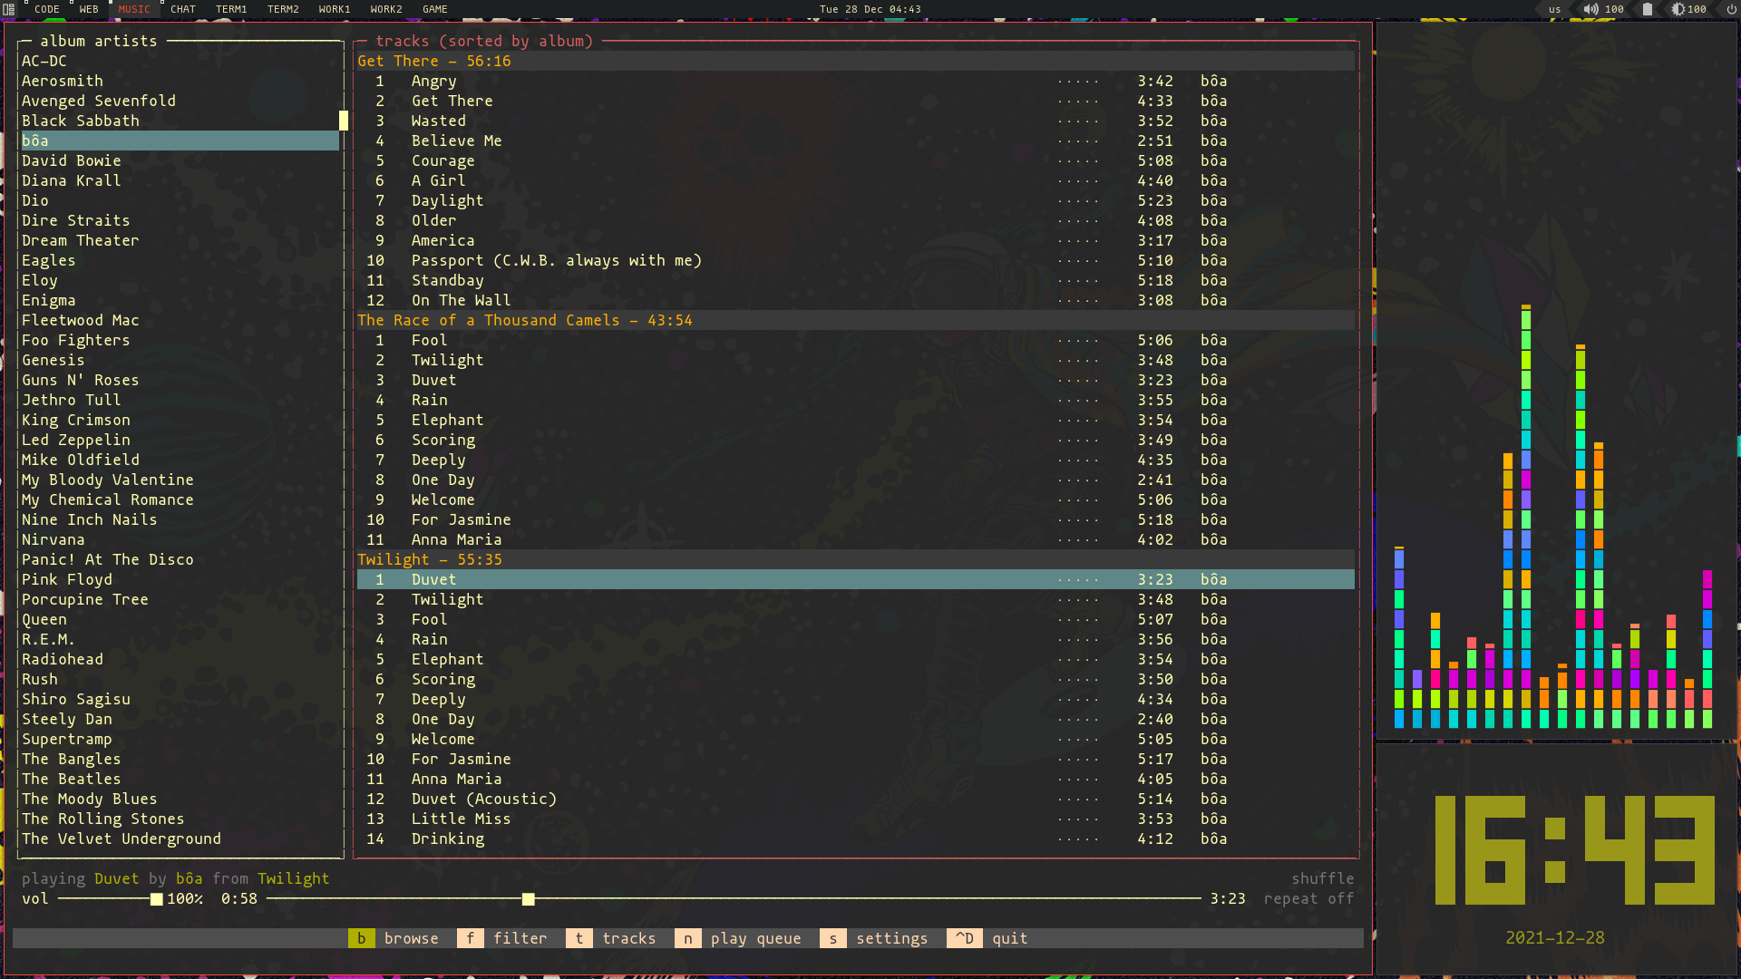
Task: Click the CODE tab in the top bar
Action: pyautogui.click(x=45, y=10)
